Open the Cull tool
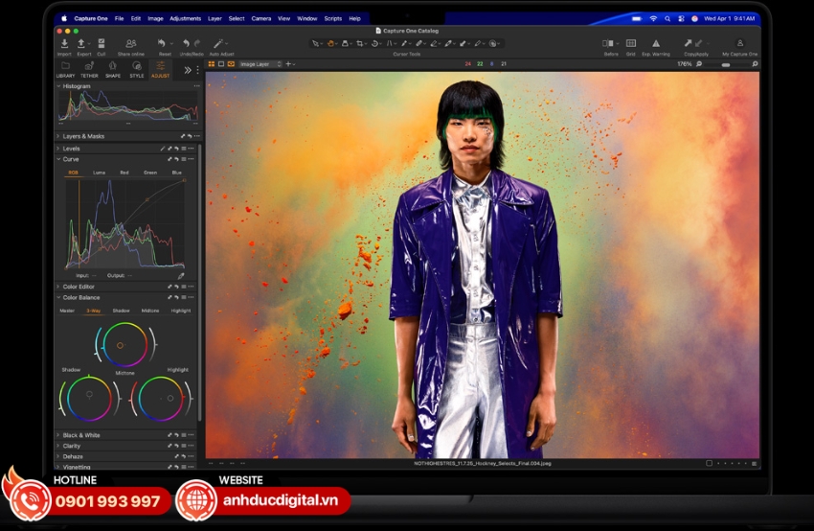This screenshot has height=531, width=814. [x=102, y=44]
